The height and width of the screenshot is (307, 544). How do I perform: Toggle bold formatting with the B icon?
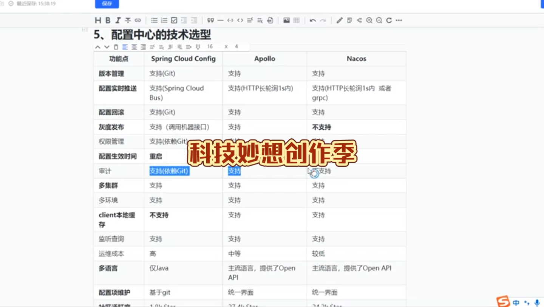coord(108,20)
